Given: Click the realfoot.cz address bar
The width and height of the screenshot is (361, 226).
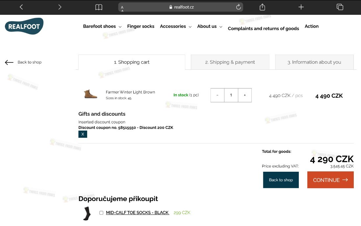Looking at the screenshot, I should coord(181,7).
